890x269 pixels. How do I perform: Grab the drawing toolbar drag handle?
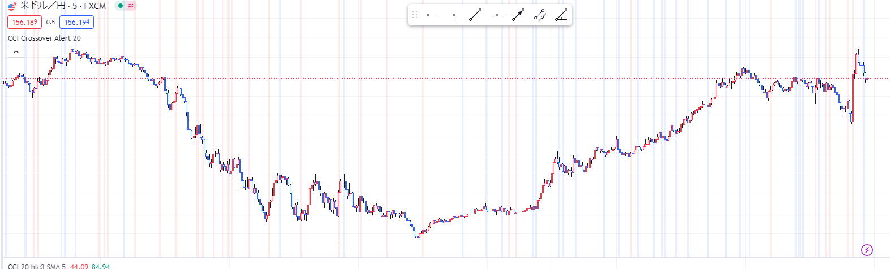pyautogui.click(x=415, y=15)
